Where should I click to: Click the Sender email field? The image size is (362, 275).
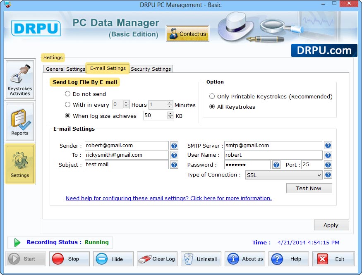[127, 146]
